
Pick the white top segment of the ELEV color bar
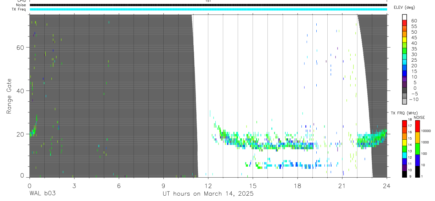point(405,17)
